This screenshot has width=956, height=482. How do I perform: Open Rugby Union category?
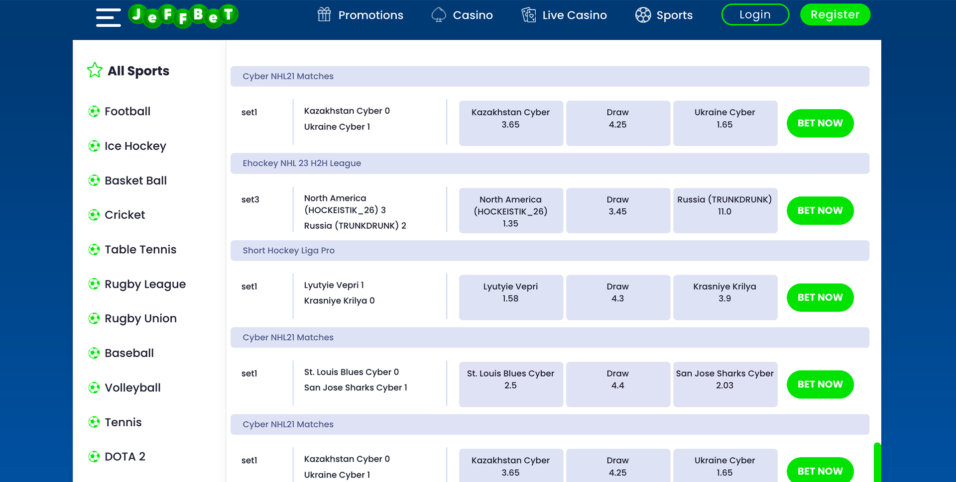140,319
